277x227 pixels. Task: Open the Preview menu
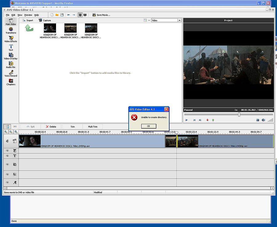tap(28, 15)
